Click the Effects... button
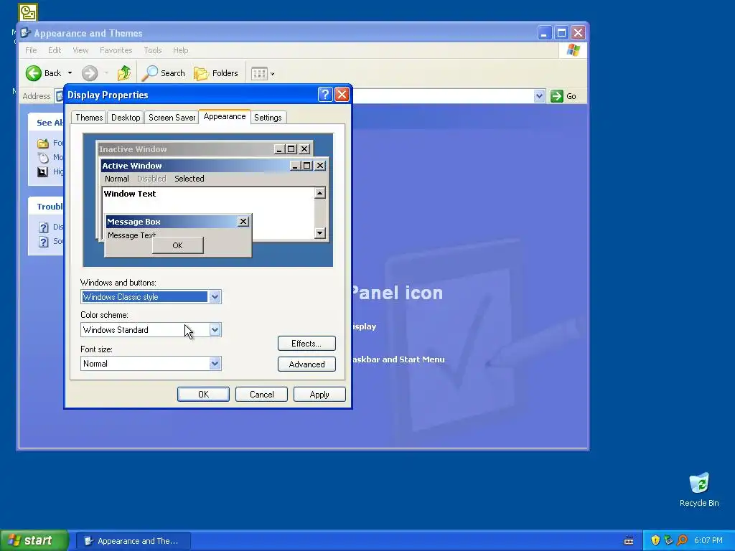Image resolution: width=735 pixels, height=551 pixels. click(x=306, y=344)
